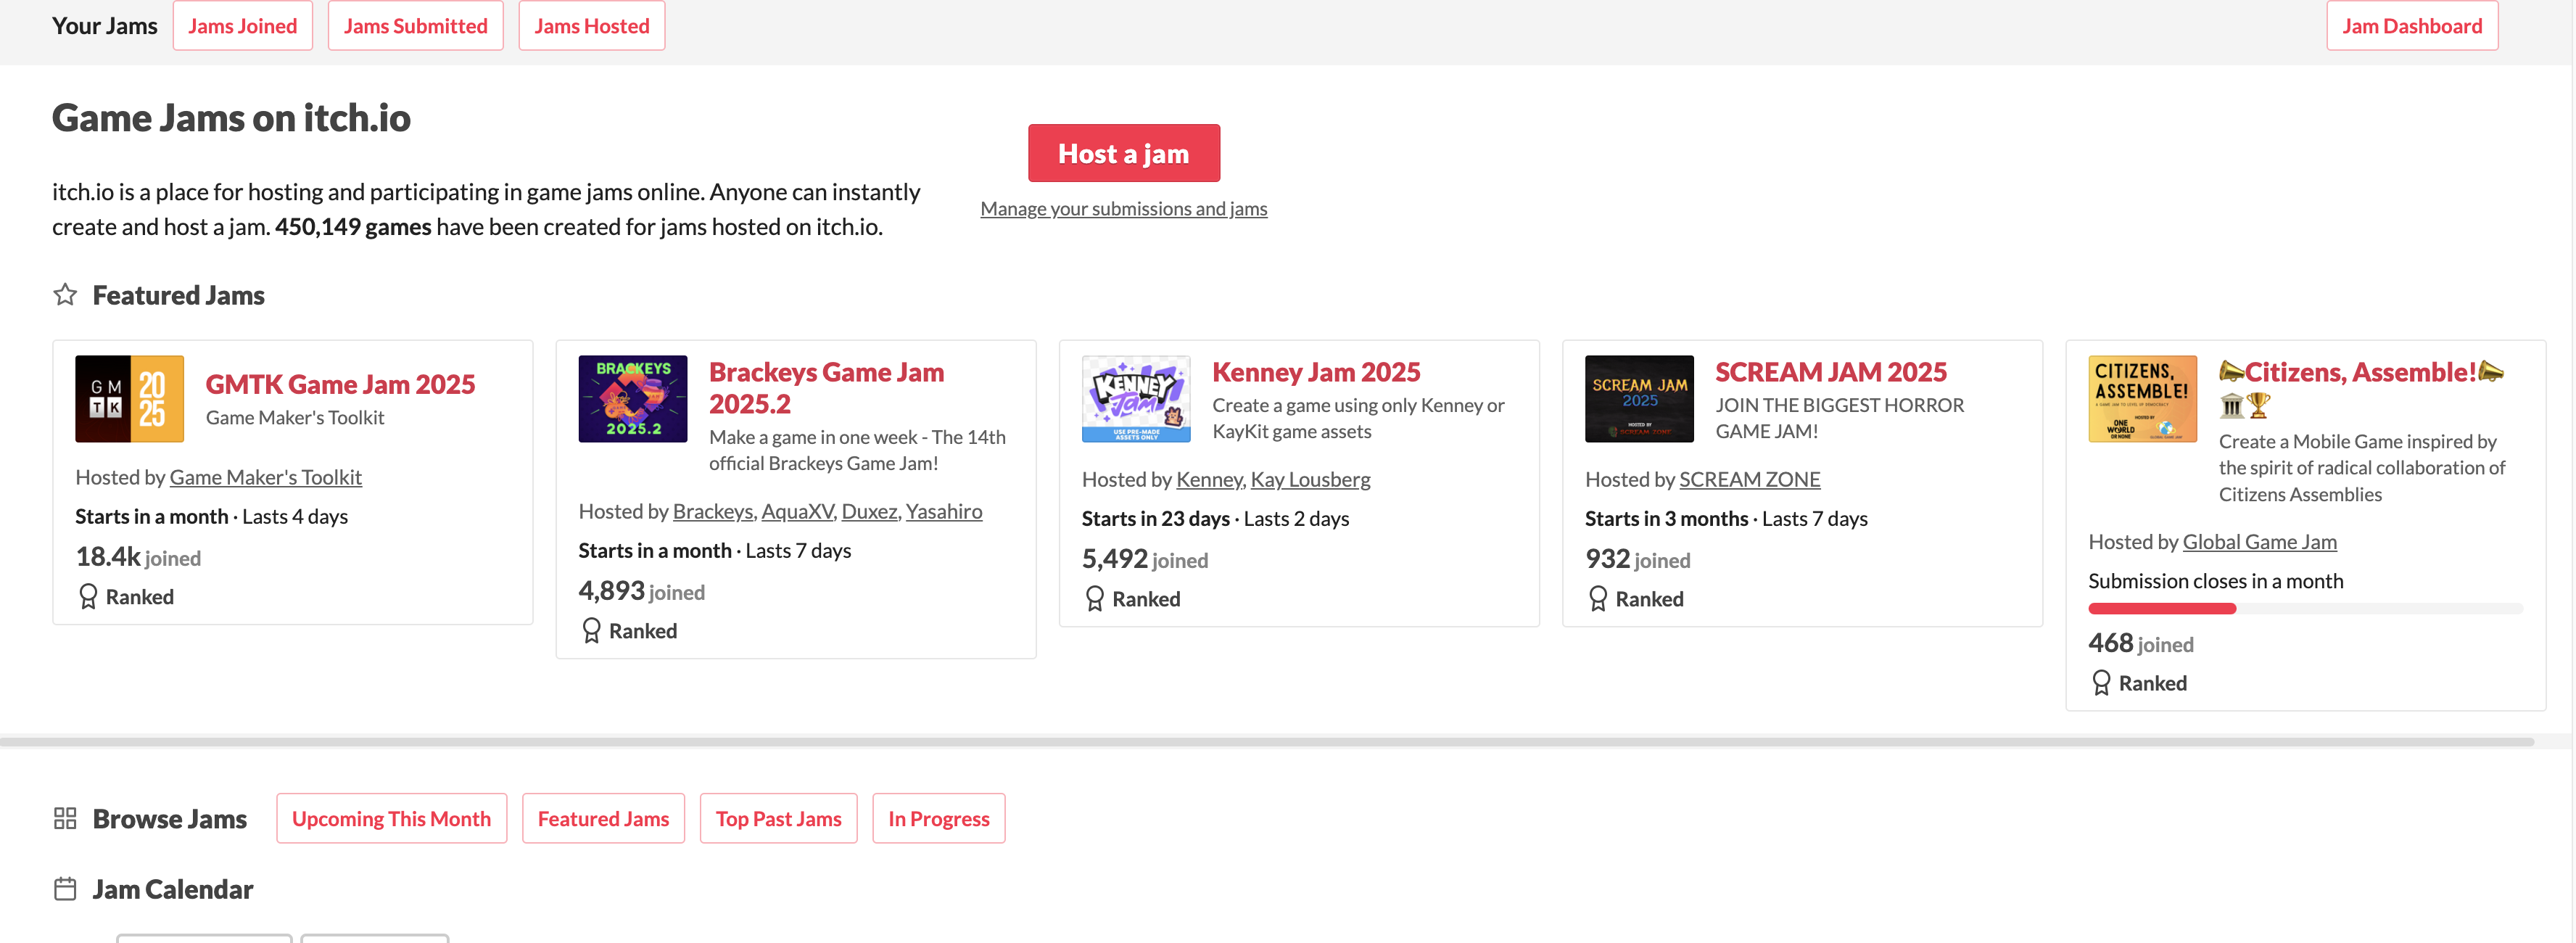This screenshot has height=943, width=2576.
Task: Visit the SCREAM ZONE host profile
Action: [x=1749, y=479]
